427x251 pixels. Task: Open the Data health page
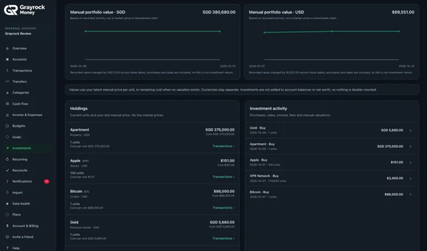pos(21,204)
